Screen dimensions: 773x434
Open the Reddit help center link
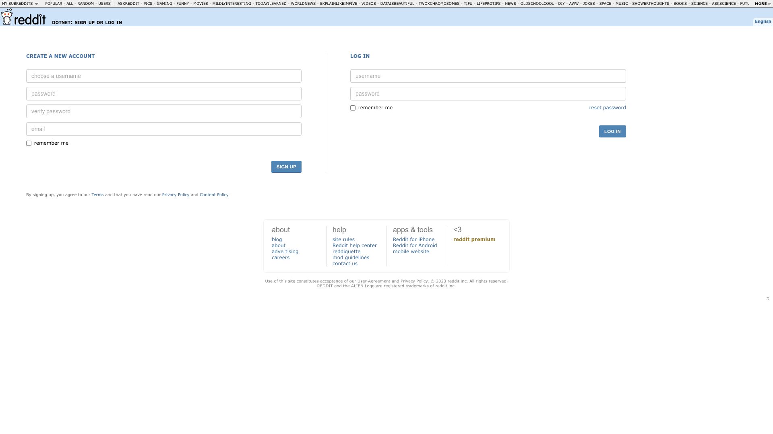(355, 246)
